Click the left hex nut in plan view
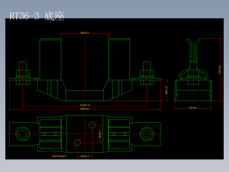 pos(22,134)
